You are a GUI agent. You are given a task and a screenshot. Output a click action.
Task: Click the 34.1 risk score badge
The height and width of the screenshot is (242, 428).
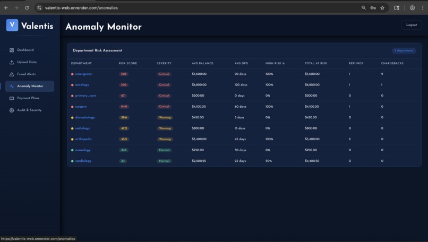click(x=124, y=150)
